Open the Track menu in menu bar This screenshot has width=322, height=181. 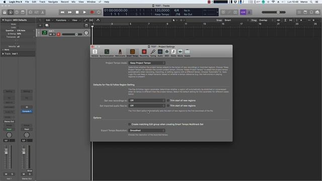[42, 2]
